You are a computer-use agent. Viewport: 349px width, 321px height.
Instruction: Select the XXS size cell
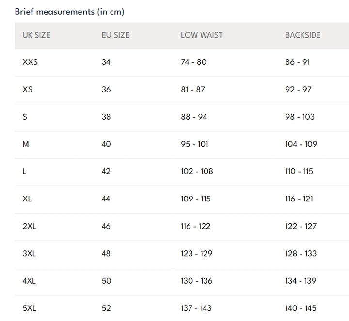coord(30,62)
